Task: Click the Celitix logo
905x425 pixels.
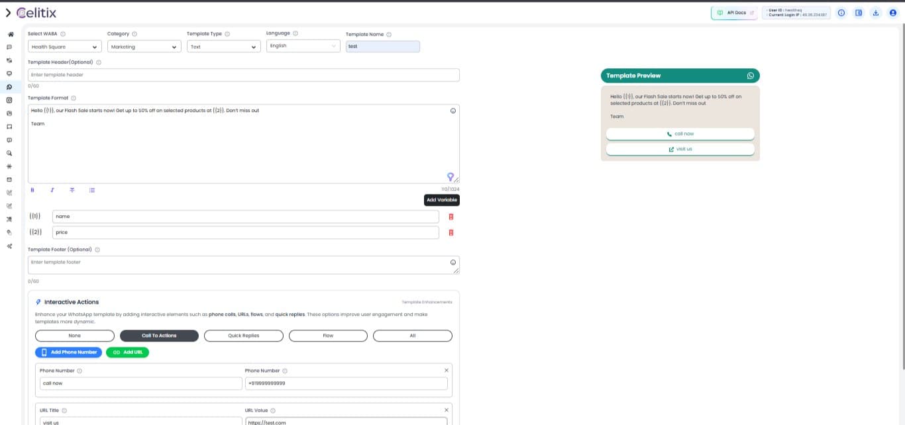Action: tap(36, 13)
